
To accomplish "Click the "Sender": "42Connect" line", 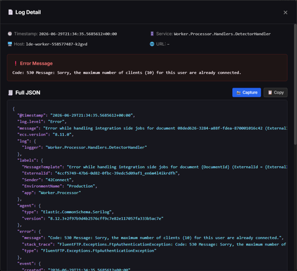I will (x=48, y=180).
